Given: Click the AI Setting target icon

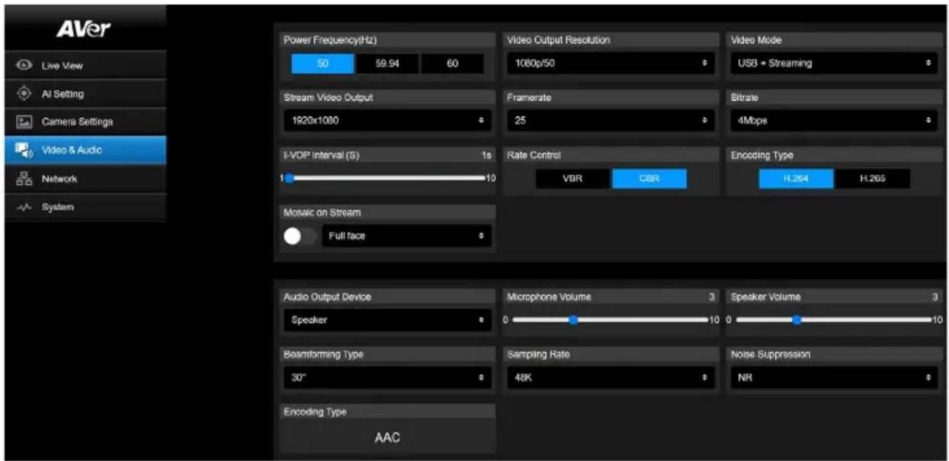Looking at the screenshot, I should point(25,93).
